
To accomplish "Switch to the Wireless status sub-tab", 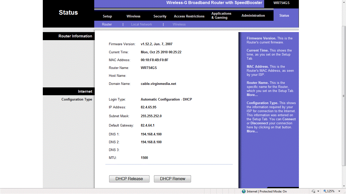I will pos(179,24).
